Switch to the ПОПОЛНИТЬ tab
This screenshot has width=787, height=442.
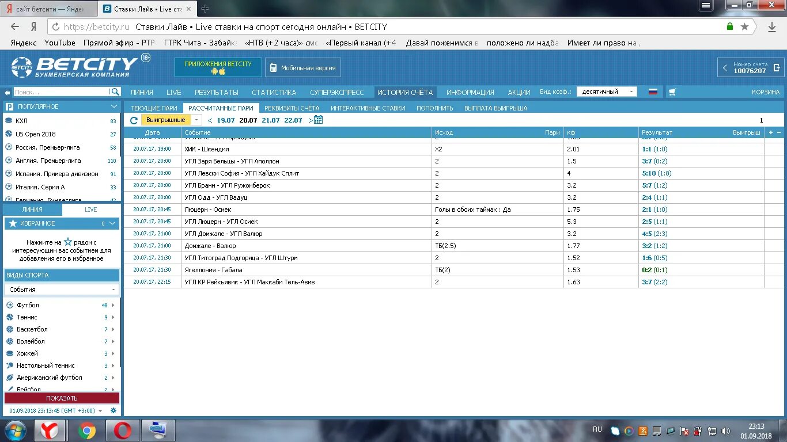point(435,108)
